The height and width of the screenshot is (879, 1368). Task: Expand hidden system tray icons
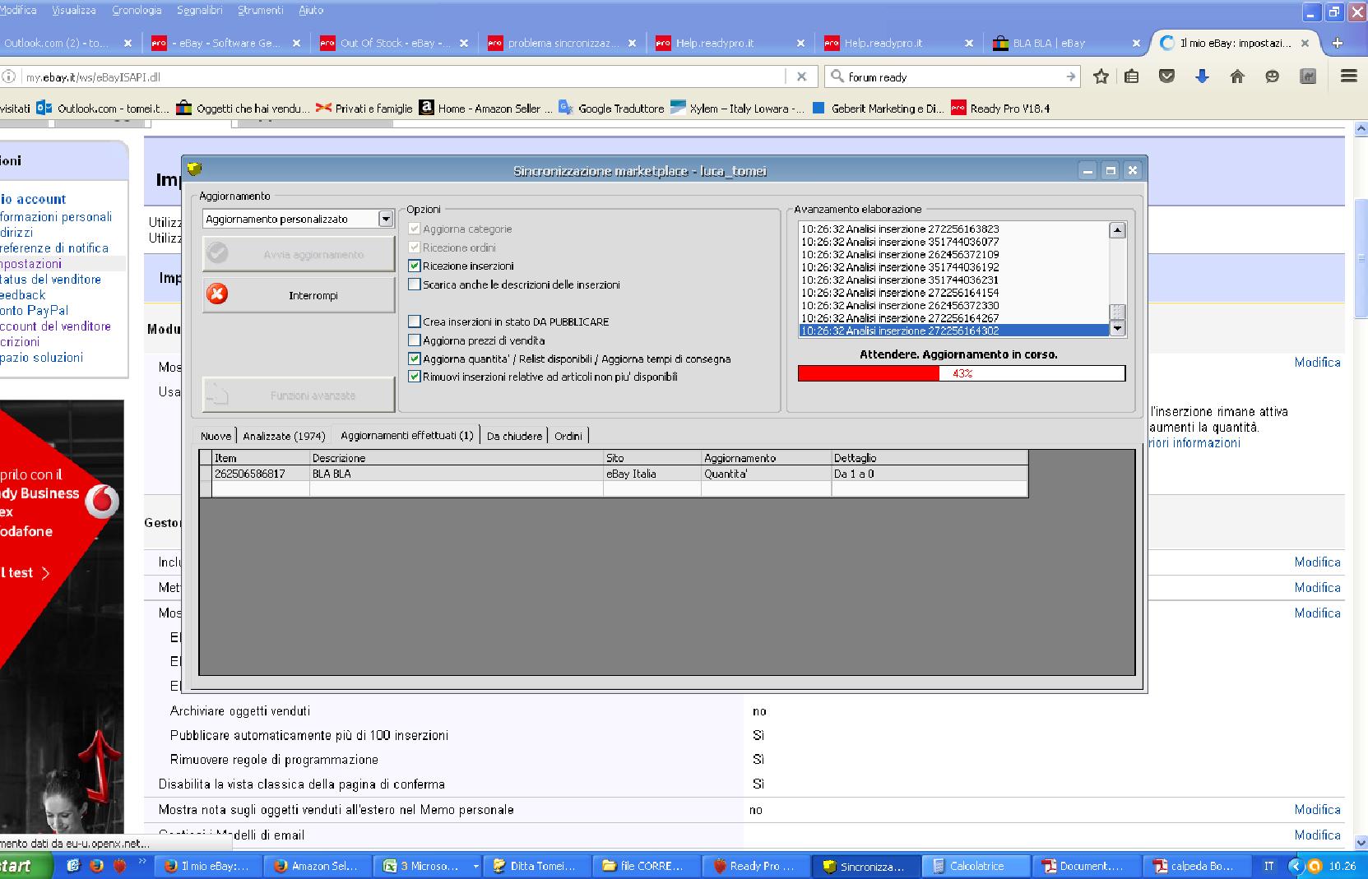point(1295,866)
